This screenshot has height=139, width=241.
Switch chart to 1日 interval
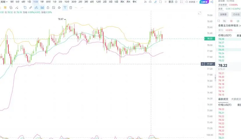(29, 2)
